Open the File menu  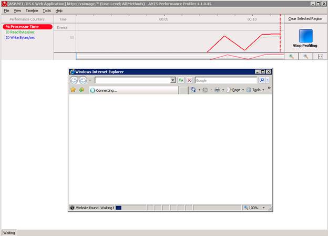pos(6,10)
